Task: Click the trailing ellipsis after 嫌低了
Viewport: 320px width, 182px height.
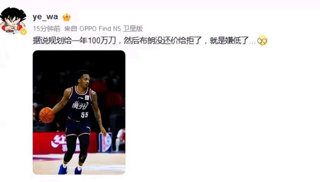Action: coord(252,43)
